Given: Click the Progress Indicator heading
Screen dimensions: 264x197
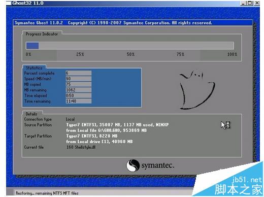Looking at the screenshot, I should [42, 34].
